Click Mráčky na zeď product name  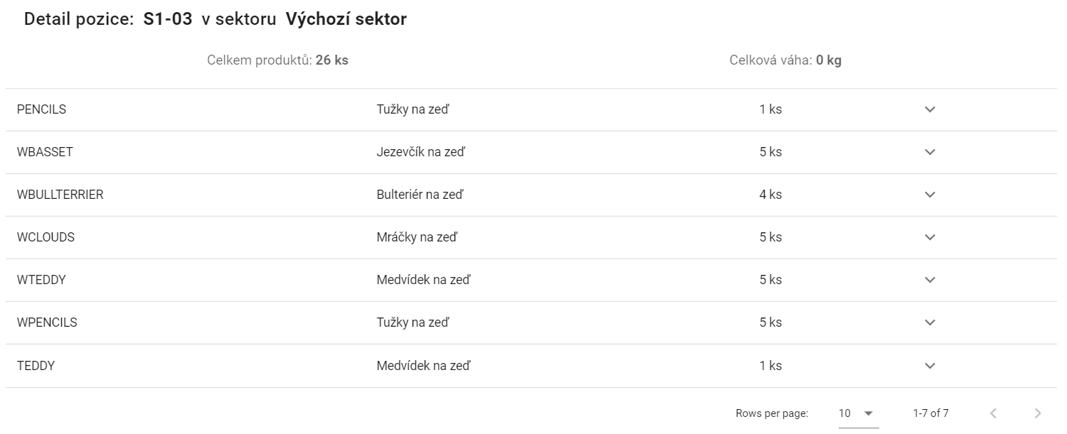pyautogui.click(x=417, y=237)
